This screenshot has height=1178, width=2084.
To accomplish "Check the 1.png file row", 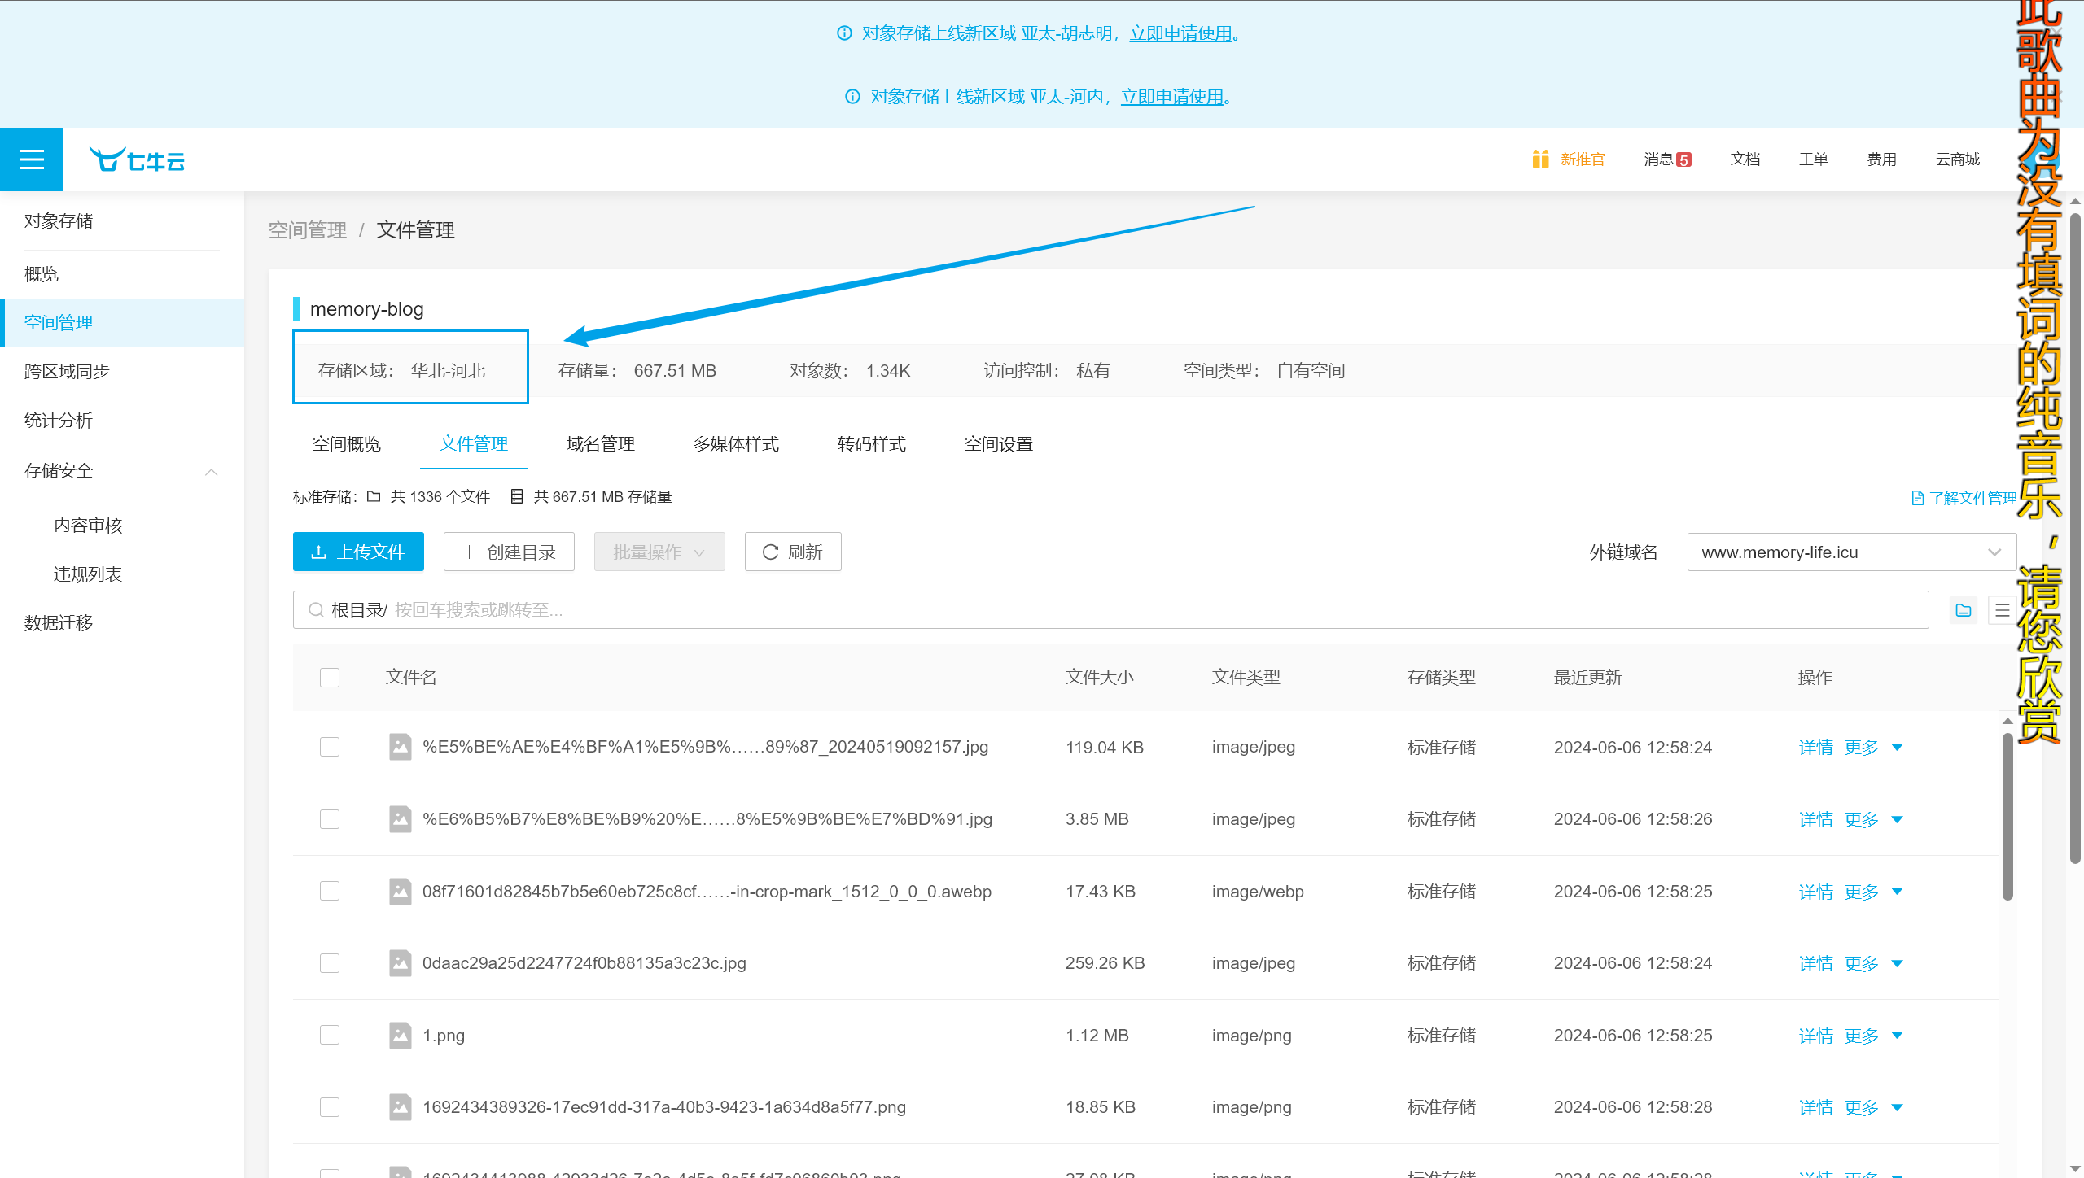I will pyautogui.click(x=330, y=1035).
